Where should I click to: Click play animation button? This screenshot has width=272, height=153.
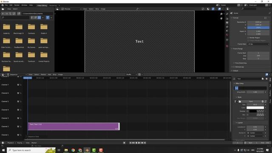139,143
